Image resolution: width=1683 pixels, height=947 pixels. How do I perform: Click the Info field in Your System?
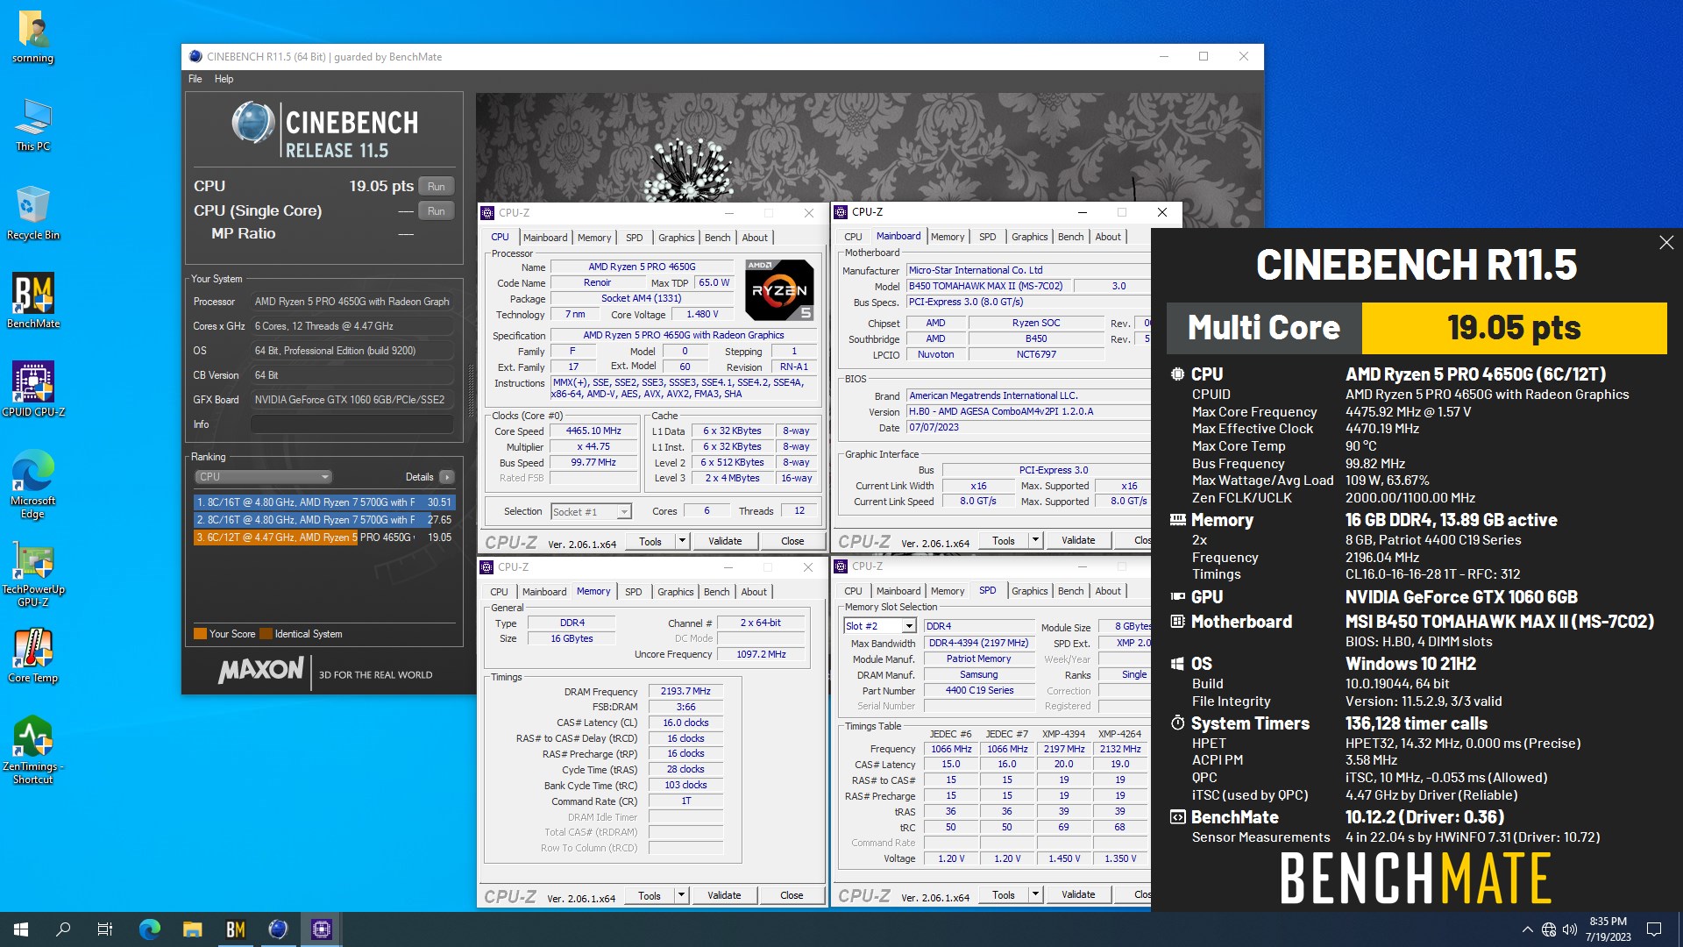tap(352, 424)
